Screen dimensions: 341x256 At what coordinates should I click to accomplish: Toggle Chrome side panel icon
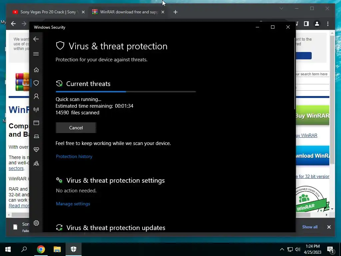pyautogui.click(x=306, y=24)
